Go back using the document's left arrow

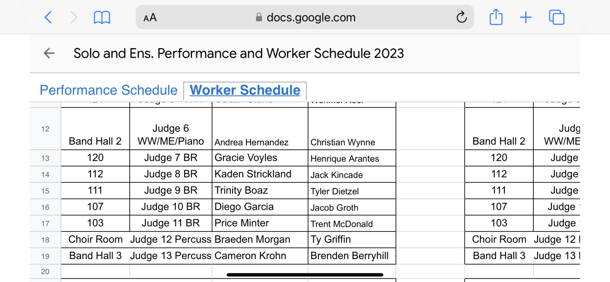(49, 53)
